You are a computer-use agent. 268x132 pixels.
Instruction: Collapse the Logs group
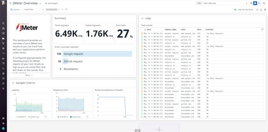pyautogui.click(x=142, y=18)
